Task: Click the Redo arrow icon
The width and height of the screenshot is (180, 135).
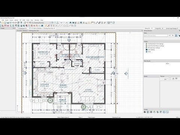Action: (x=16, y=23)
